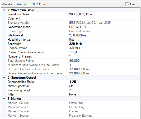141x119 pixels.
Task: Edit Phase Rotation Coefficients value
Action: tap(104, 52)
